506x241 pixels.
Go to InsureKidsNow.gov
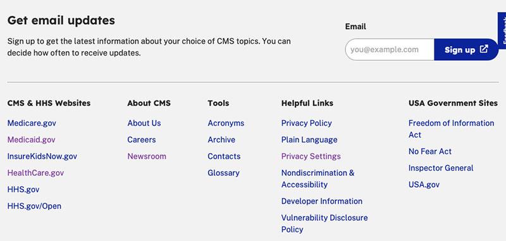[42, 156]
